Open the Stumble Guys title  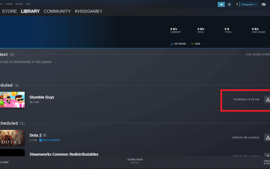click(x=42, y=97)
